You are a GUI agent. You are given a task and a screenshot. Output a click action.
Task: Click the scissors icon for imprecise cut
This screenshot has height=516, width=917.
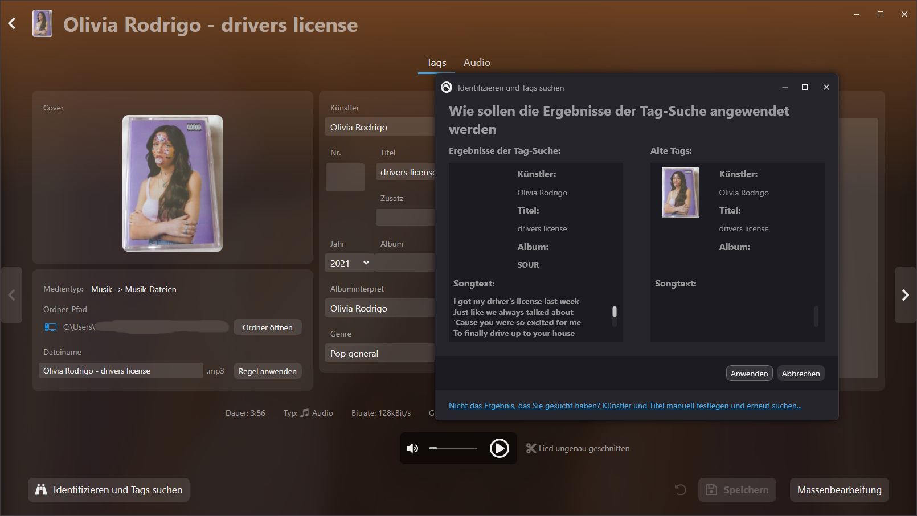531,448
